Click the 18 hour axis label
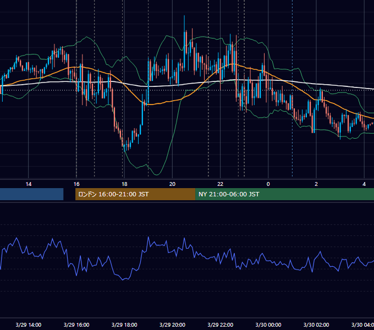Image resolution: width=374 pixels, height=330 pixels. [x=124, y=184]
